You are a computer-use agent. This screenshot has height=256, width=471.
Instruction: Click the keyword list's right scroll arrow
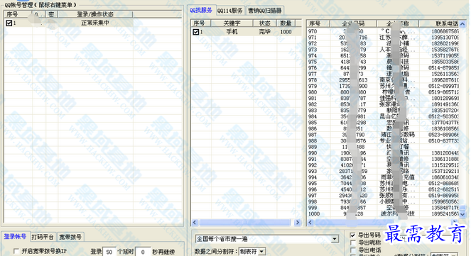pos(298,223)
